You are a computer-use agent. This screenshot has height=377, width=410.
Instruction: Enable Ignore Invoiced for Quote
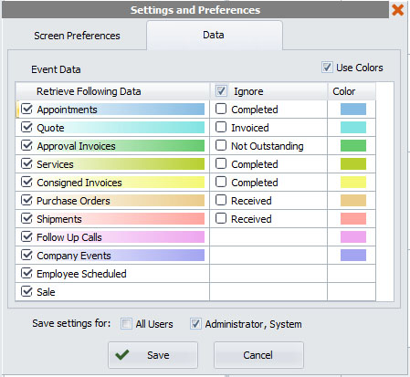click(x=221, y=127)
